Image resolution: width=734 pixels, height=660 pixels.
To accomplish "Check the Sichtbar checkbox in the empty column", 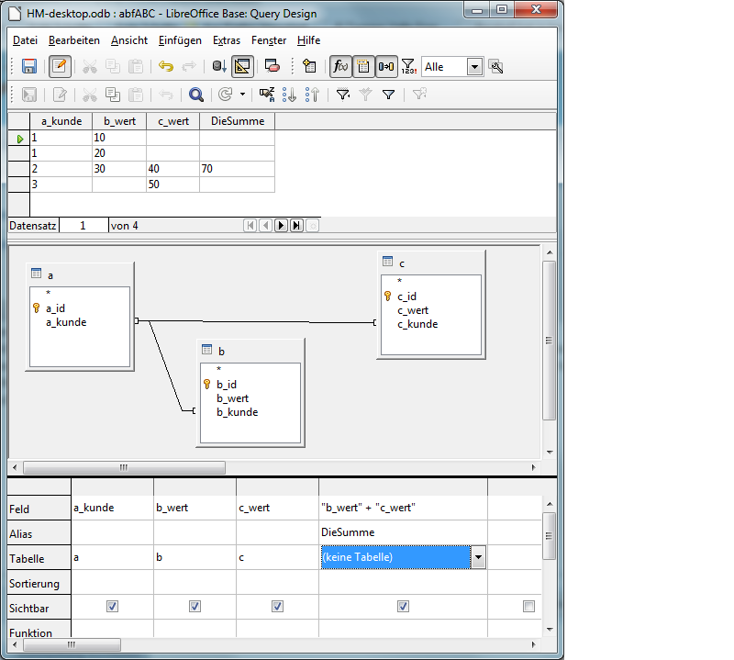I will point(528,607).
